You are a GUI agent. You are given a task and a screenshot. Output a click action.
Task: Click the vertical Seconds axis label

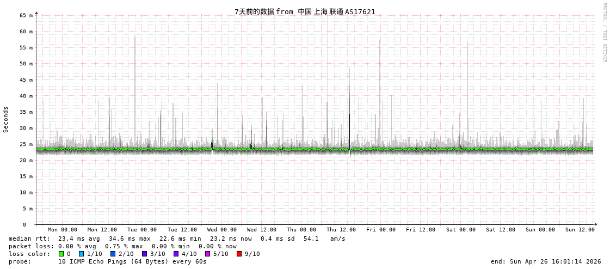pos(6,119)
